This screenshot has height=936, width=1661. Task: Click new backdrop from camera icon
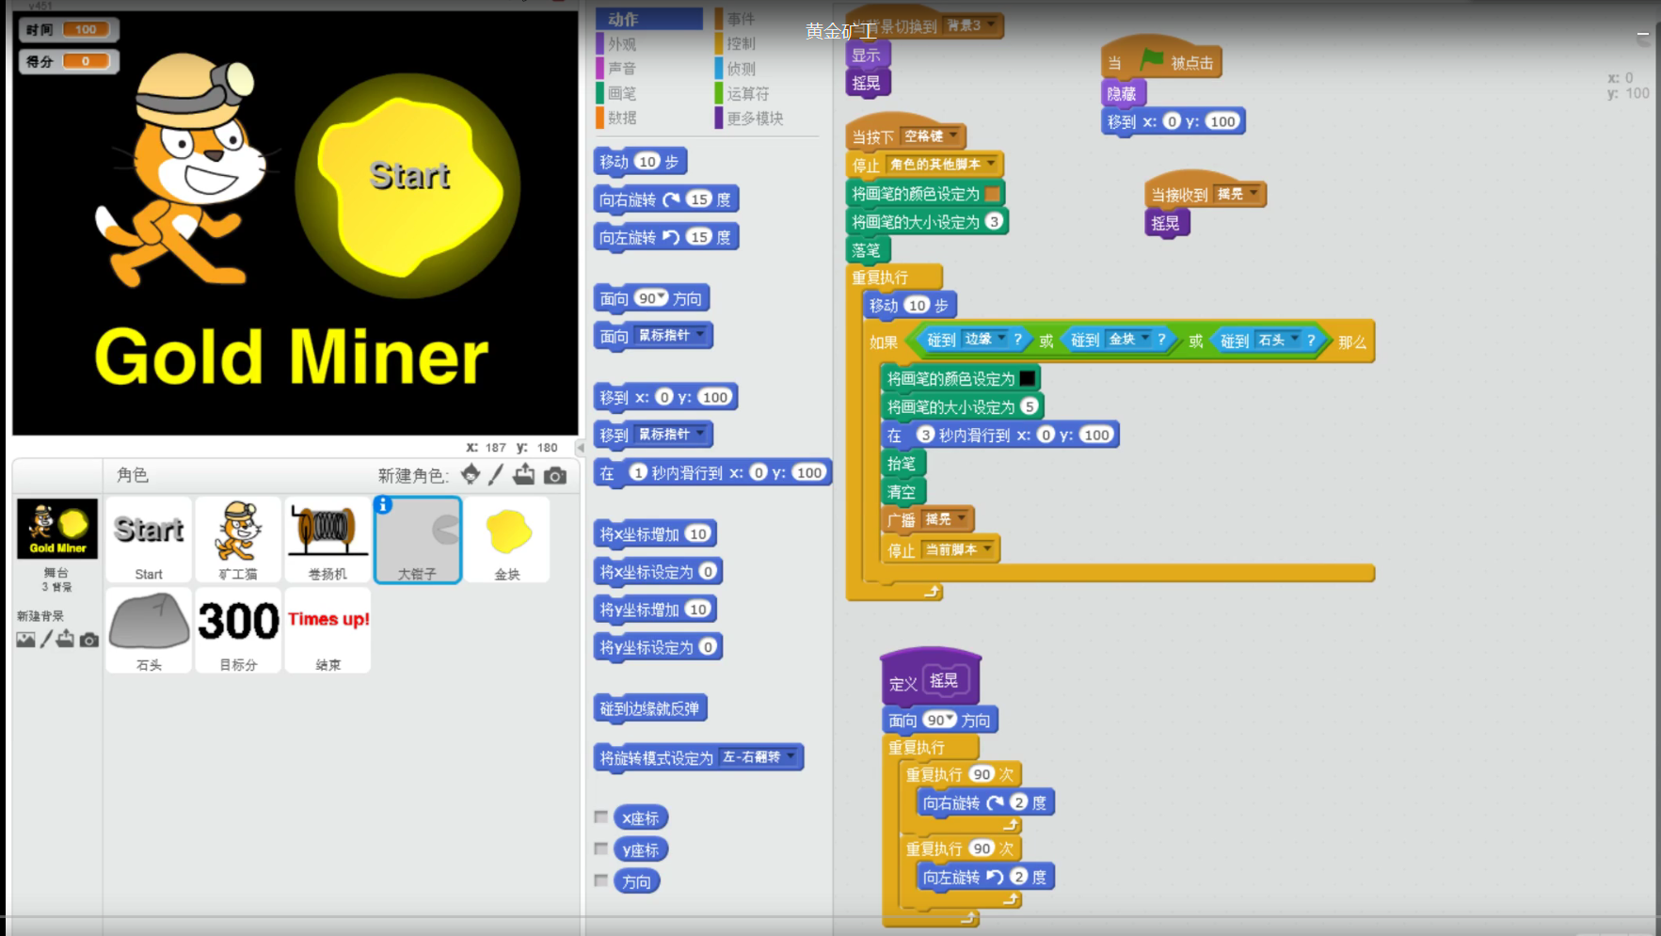tap(89, 640)
